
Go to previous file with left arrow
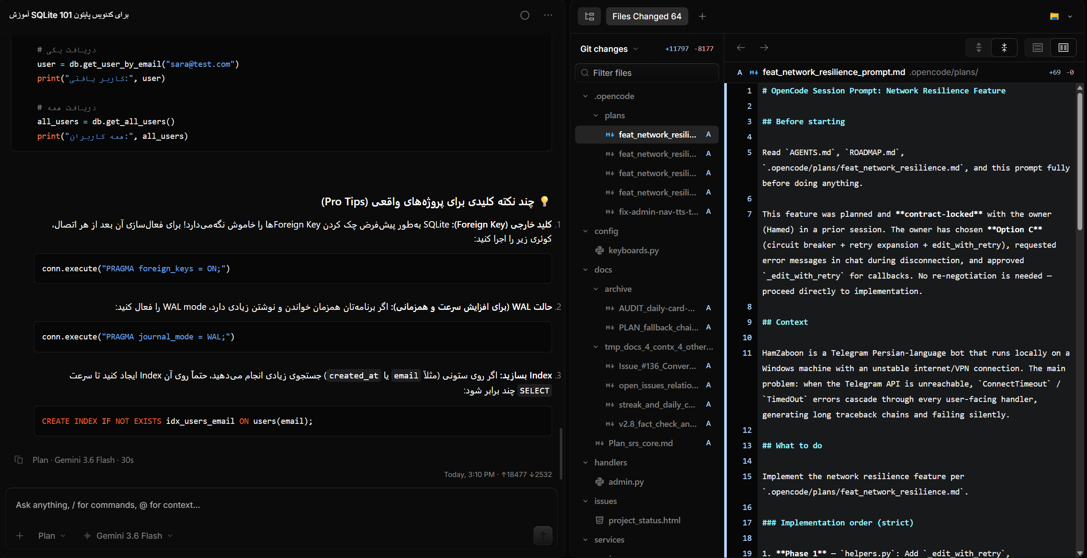tap(741, 48)
